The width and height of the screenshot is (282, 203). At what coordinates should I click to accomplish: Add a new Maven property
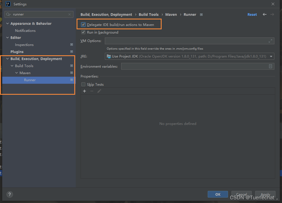click(84, 91)
